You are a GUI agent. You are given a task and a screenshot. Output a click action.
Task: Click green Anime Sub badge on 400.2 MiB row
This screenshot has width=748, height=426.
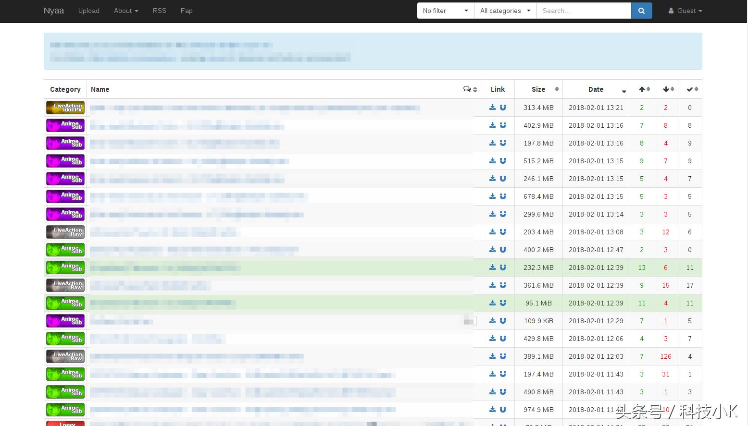point(65,250)
